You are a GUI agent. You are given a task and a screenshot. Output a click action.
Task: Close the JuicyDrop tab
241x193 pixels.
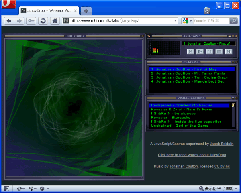click(76, 11)
